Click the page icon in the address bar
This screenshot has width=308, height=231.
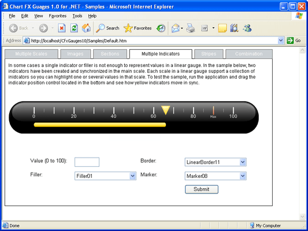tap(27, 40)
